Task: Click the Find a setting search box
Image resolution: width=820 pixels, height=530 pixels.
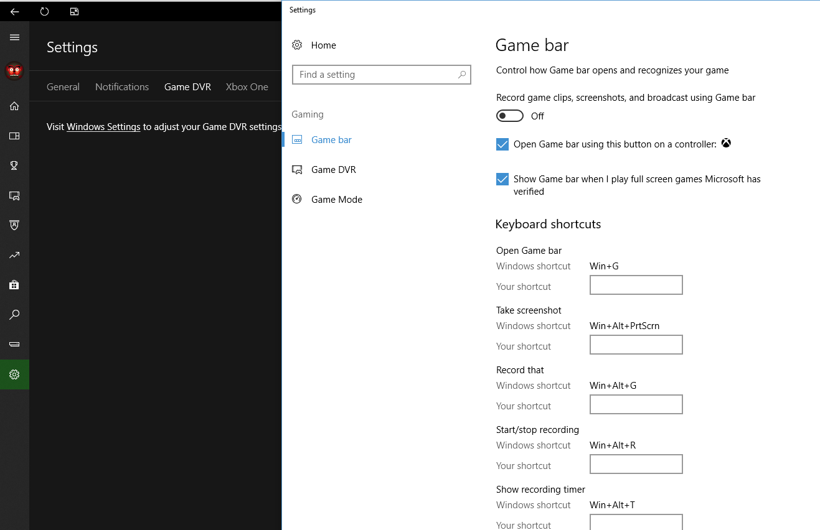Action: (376, 75)
